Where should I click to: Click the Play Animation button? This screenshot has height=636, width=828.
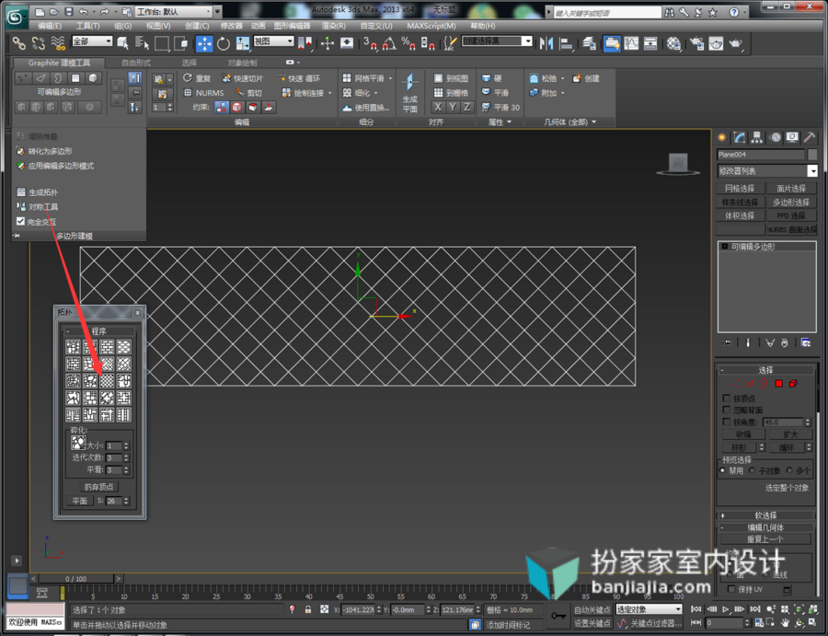[x=726, y=609]
